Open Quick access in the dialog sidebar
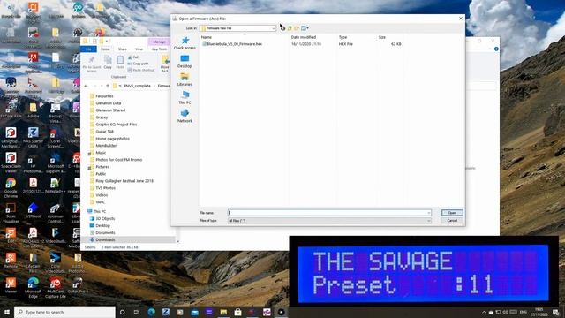This screenshot has height=318, width=565. pyautogui.click(x=185, y=43)
